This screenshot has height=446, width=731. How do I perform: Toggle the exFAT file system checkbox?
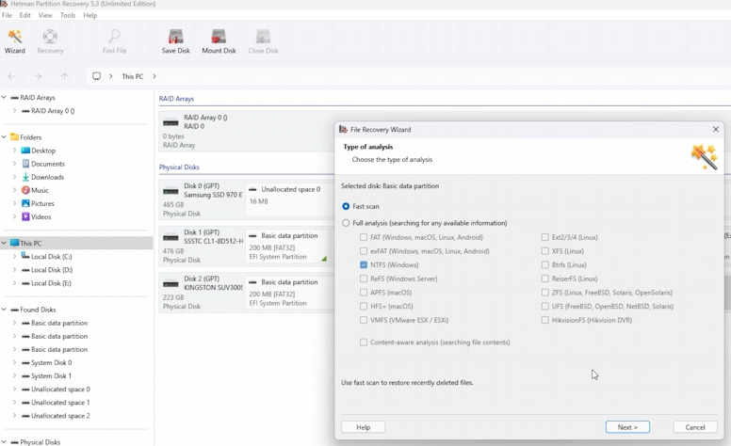point(364,251)
